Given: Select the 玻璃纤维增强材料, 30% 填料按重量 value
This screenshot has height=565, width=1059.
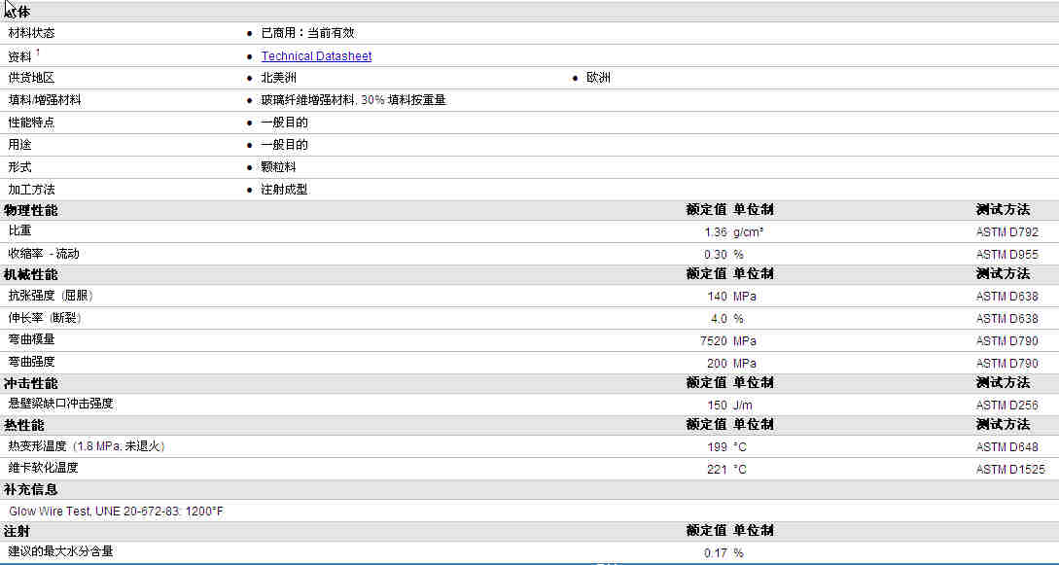Looking at the screenshot, I should click(x=353, y=100).
